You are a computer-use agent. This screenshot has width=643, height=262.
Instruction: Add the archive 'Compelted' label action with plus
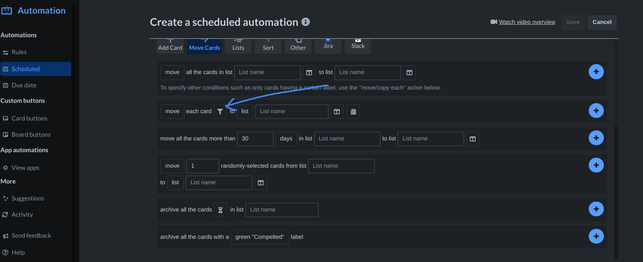(x=596, y=236)
